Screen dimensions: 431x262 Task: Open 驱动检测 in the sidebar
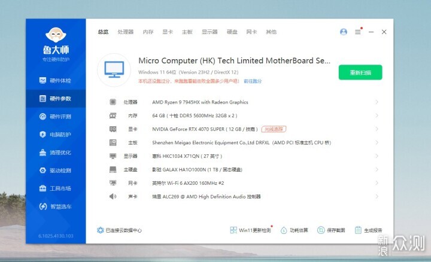(55, 170)
